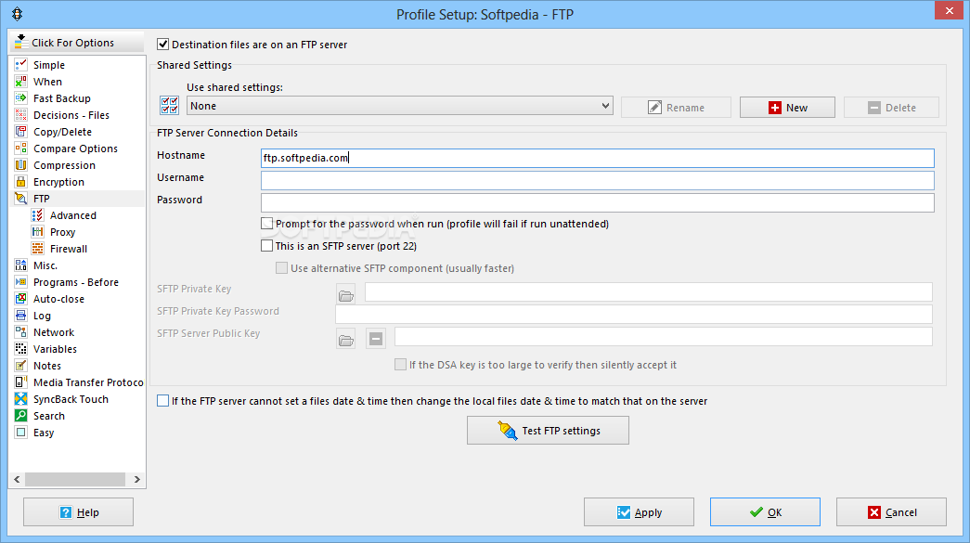
Task: Close the Profile Setup window
Action: [x=950, y=10]
